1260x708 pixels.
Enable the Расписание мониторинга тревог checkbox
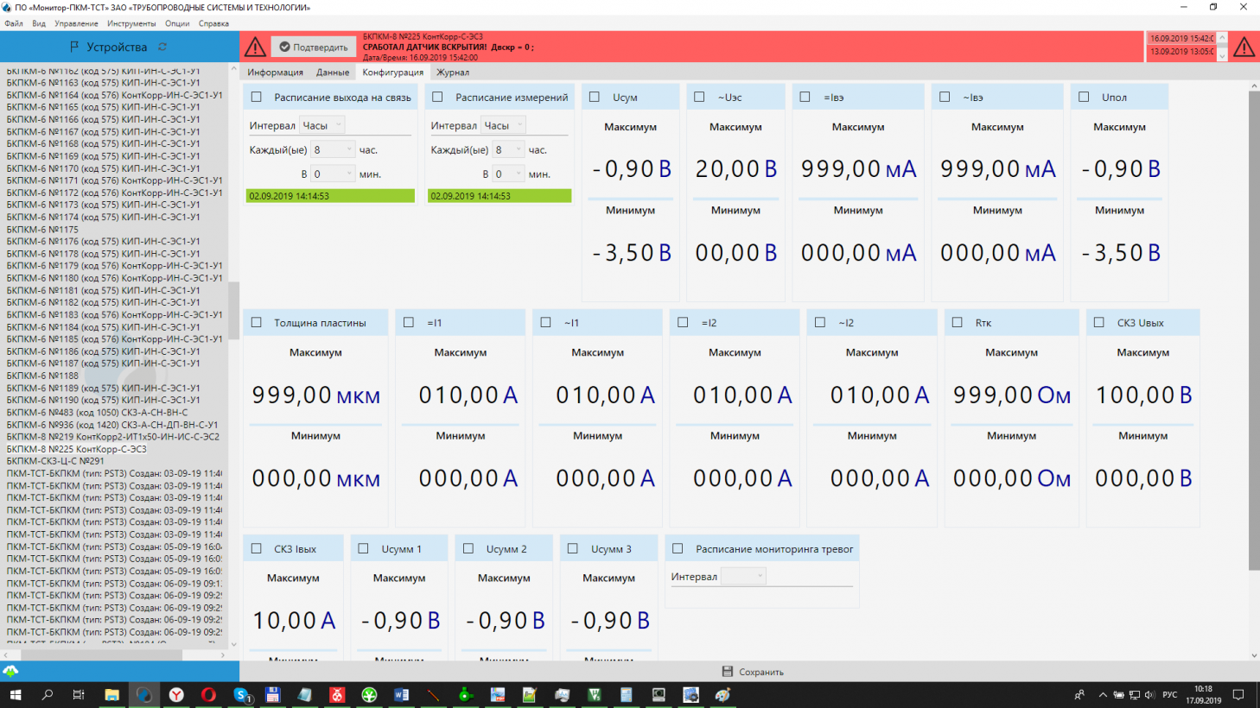[x=678, y=548]
